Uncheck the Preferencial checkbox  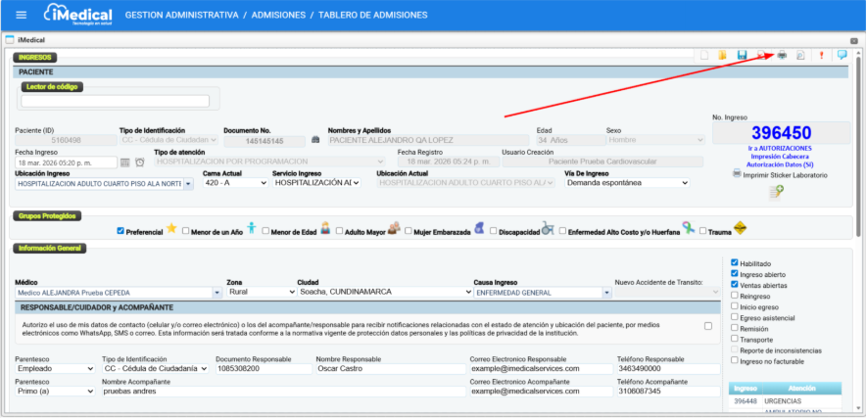120,231
